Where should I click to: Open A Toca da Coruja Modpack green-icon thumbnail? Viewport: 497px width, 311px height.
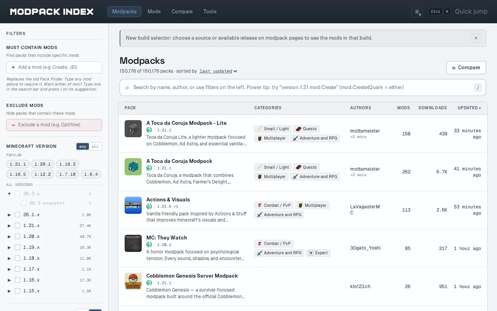pos(133,167)
